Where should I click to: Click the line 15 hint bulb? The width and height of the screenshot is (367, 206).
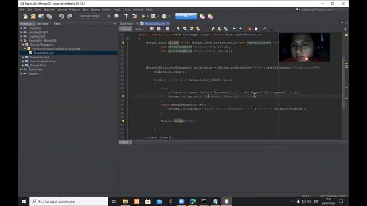[x=123, y=43]
